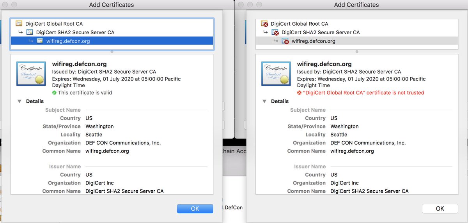The image size is (468, 223).
Task: Click OK button in left dialog
Action: tap(195, 209)
